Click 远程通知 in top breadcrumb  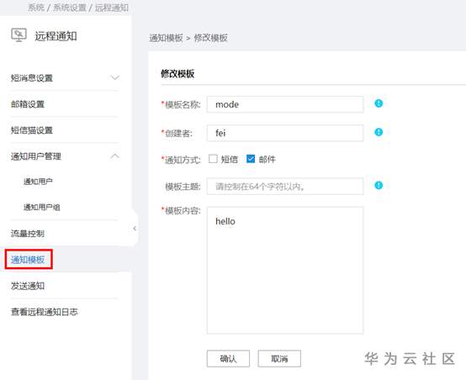[x=111, y=8]
